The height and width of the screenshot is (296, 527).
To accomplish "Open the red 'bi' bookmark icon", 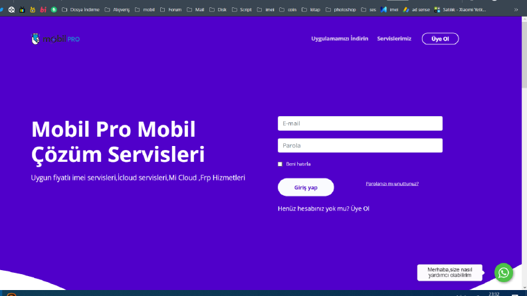I will click(43, 10).
